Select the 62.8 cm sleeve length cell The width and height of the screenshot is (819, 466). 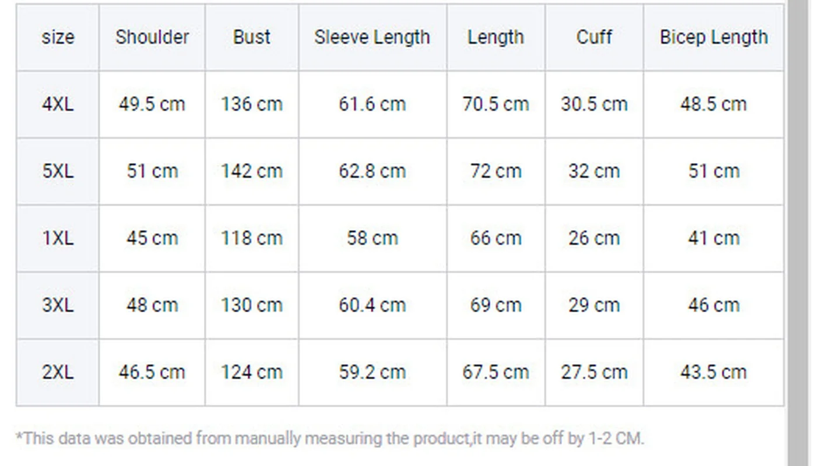coord(372,171)
